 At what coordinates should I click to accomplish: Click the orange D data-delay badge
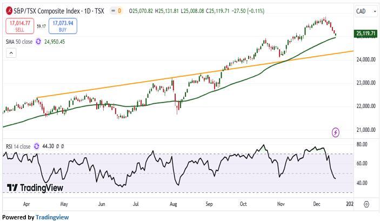[119, 11]
